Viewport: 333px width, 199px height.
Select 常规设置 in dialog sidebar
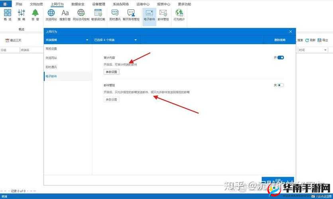pyautogui.click(x=68, y=49)
